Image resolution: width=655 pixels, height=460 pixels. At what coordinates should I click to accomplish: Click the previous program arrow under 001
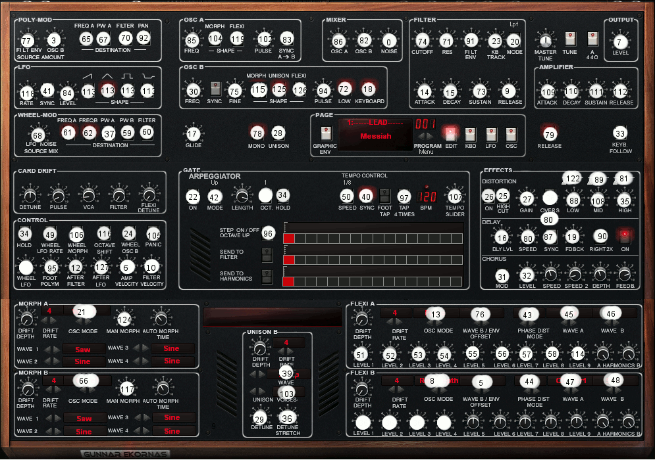point(422,136)
